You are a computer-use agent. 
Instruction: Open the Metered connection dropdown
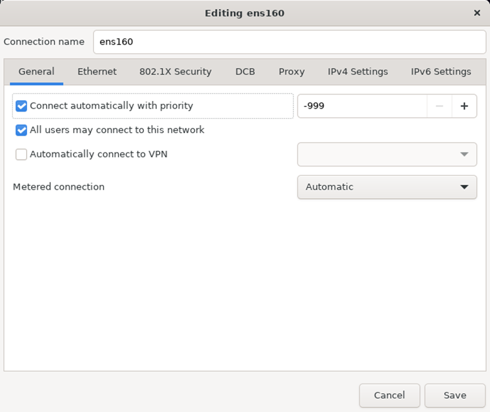(x=387, y=187)
